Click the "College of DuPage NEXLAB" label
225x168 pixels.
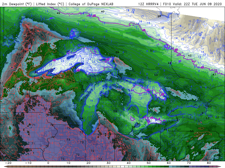[x=91, y=4]
